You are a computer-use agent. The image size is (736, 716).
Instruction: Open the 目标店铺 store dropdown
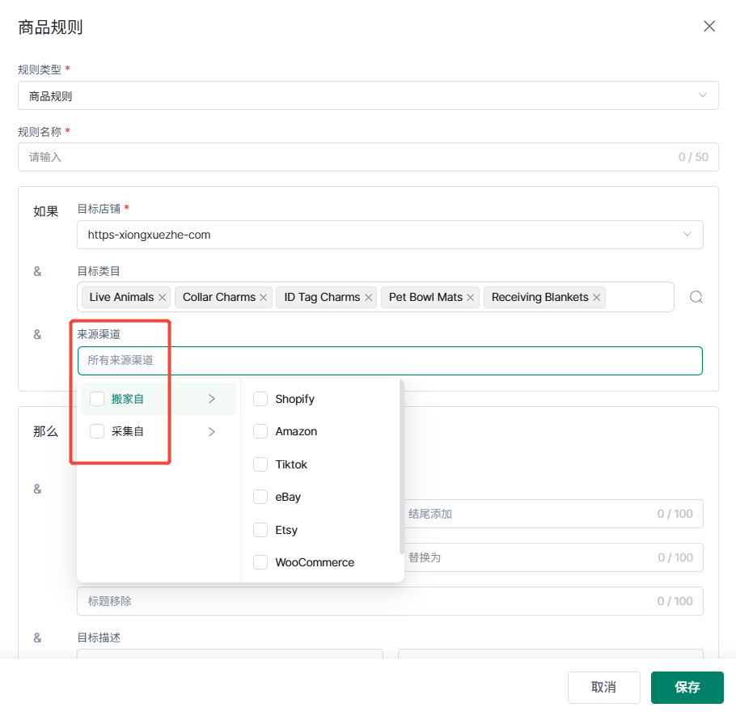coord(390,235)
